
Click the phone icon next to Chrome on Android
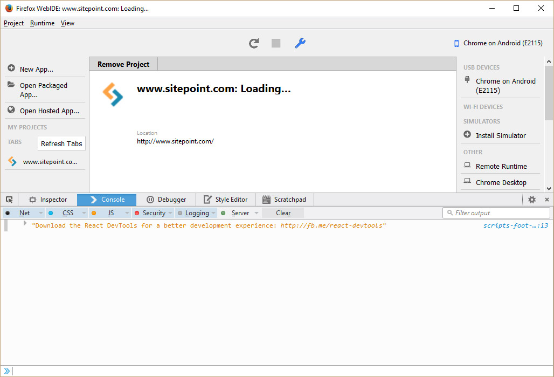pos(456,43)
